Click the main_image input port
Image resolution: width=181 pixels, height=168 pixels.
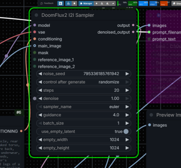tap(35, 46)
